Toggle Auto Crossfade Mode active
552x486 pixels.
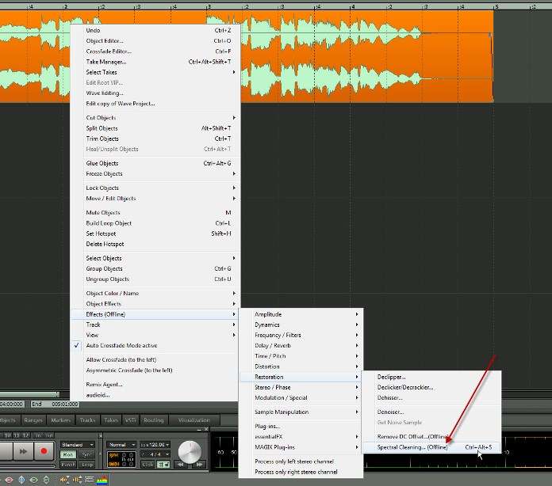tap(155, 345)
